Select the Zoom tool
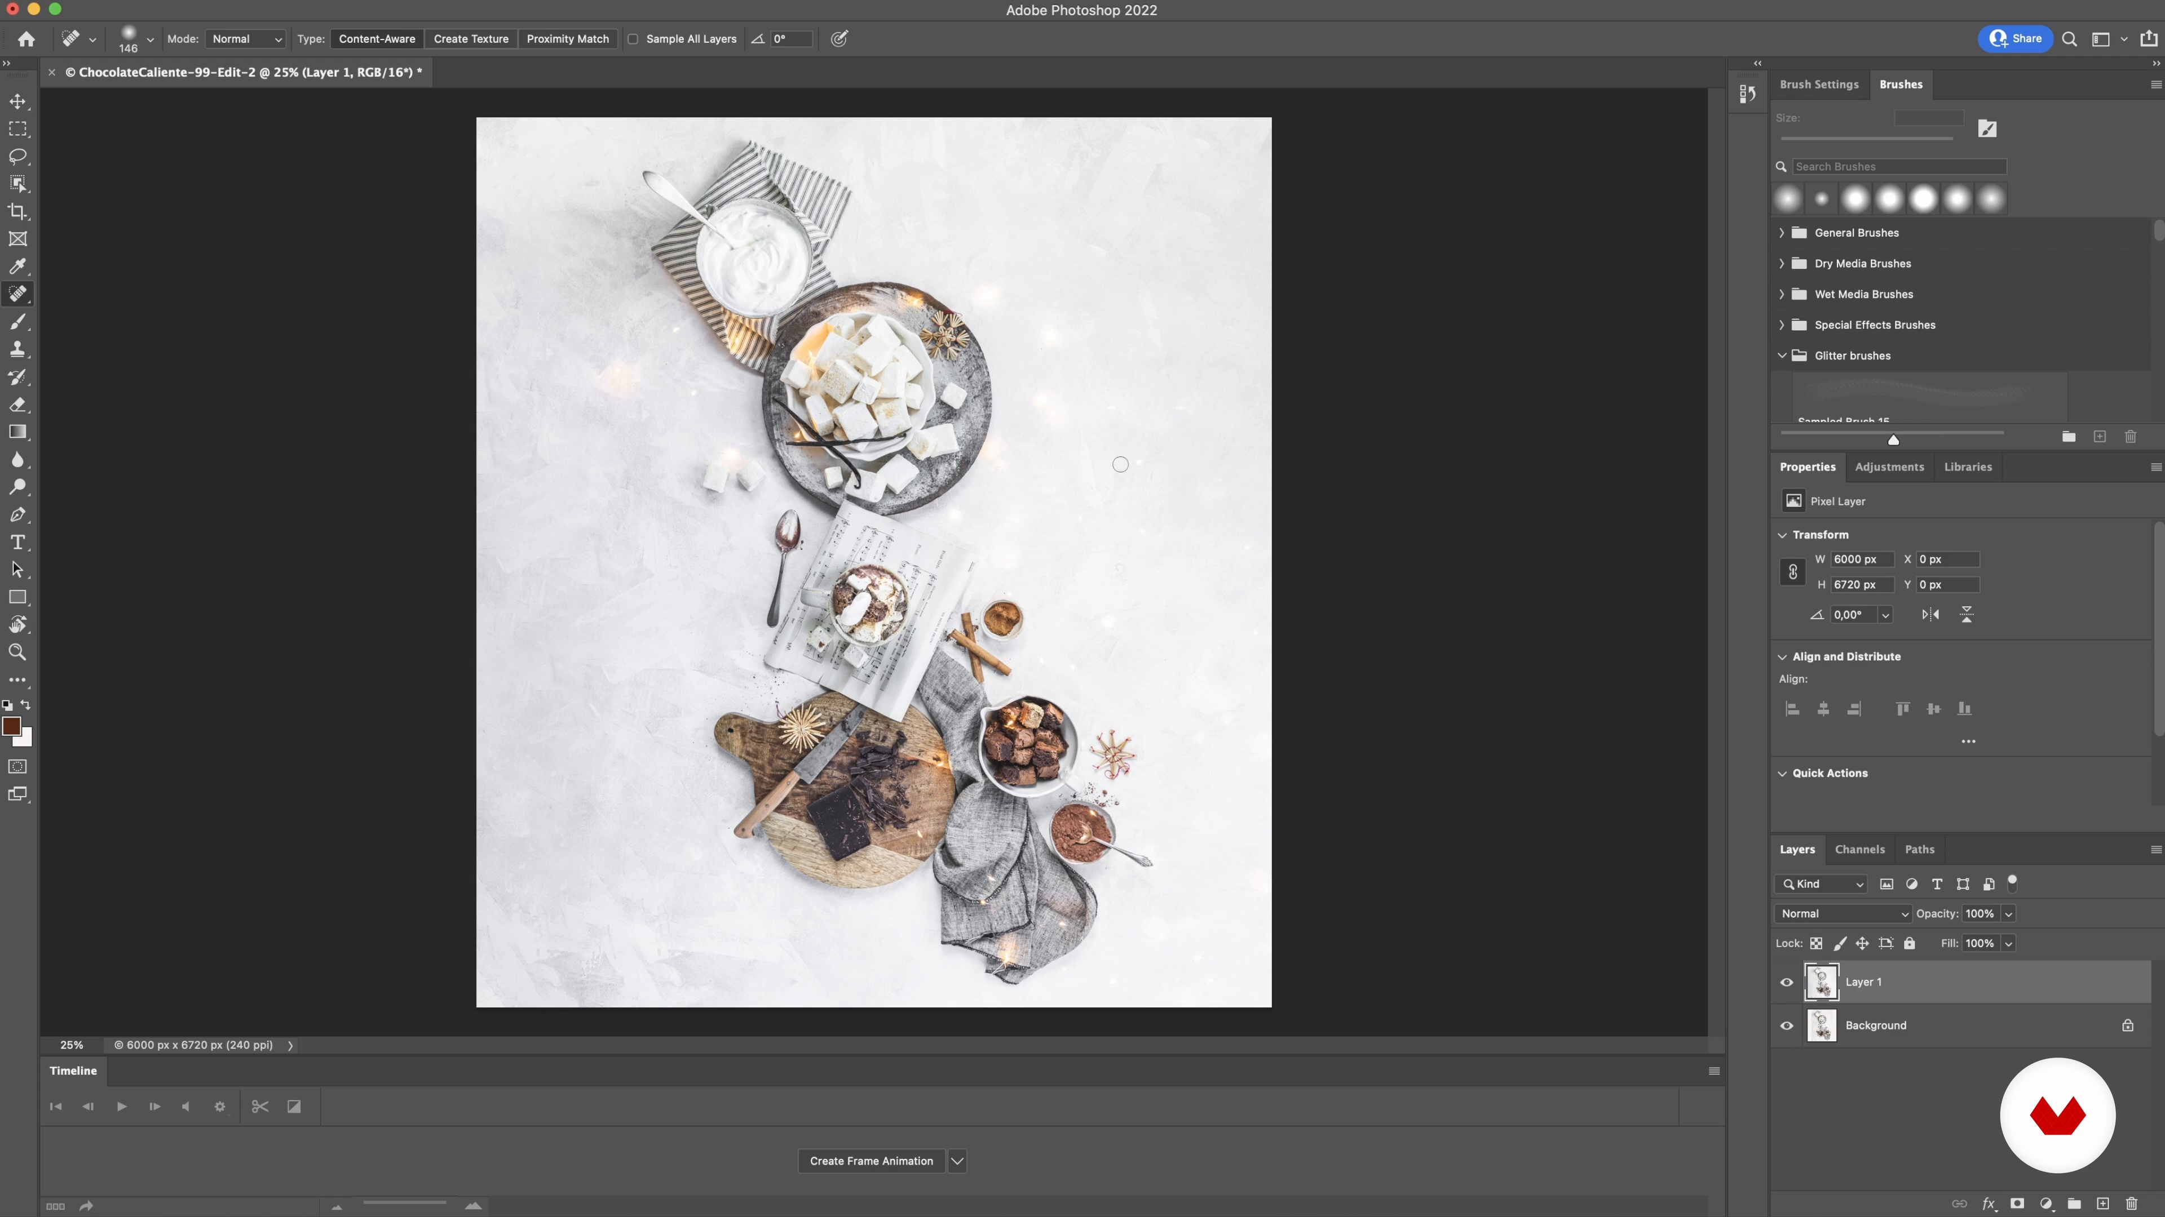2165x1217 pixels. pyautogui.click(x=17, y=652)
